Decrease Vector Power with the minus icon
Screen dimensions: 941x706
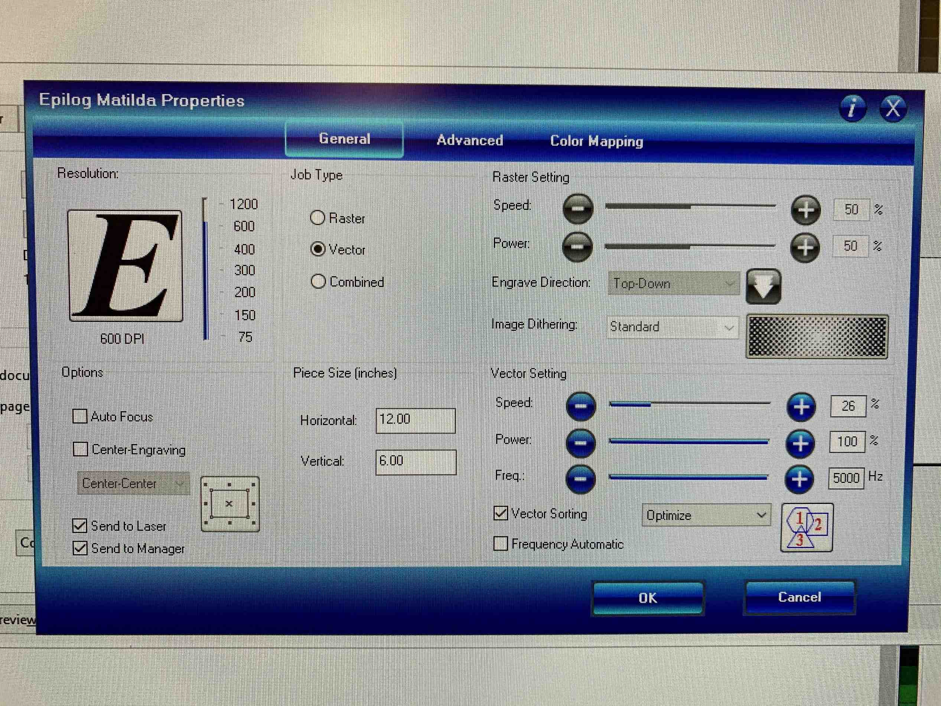click(x=580, y=443)
